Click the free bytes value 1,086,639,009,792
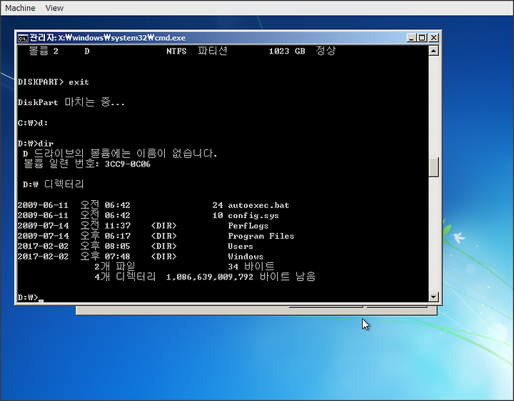The height and width of the screenshot is (401, 514). [210, 277]
